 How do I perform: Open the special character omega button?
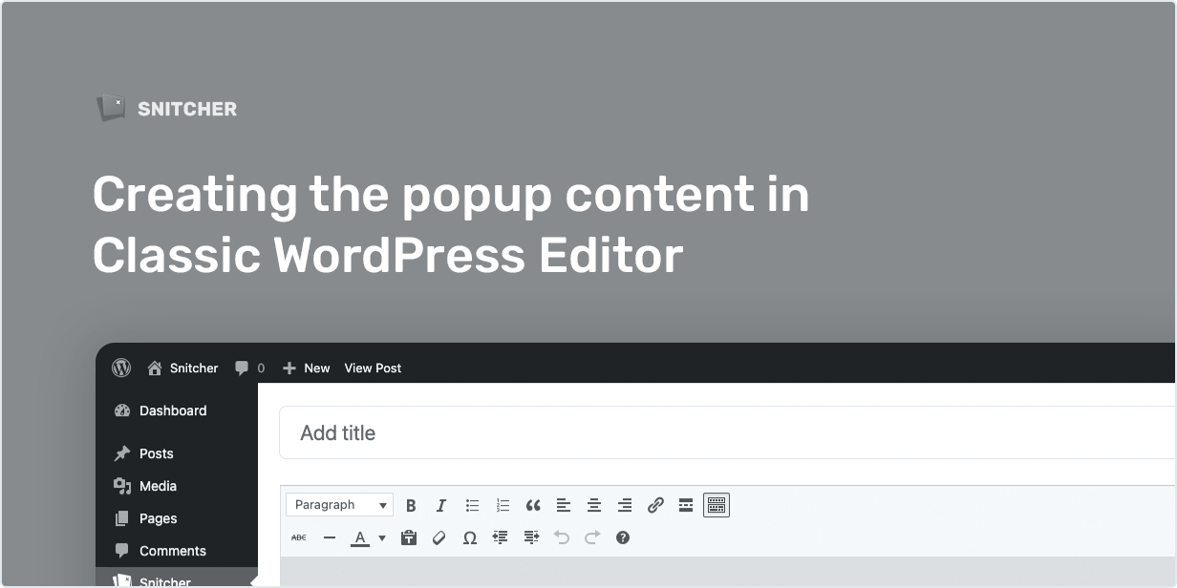[470, 537]
